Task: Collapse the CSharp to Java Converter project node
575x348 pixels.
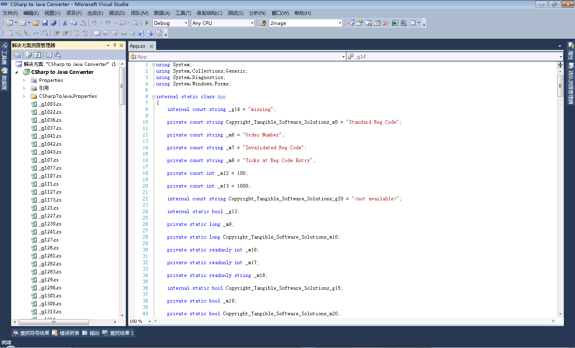Action: point(16,72)
